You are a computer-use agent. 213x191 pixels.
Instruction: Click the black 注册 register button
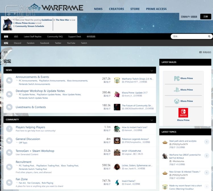point(206,16)
